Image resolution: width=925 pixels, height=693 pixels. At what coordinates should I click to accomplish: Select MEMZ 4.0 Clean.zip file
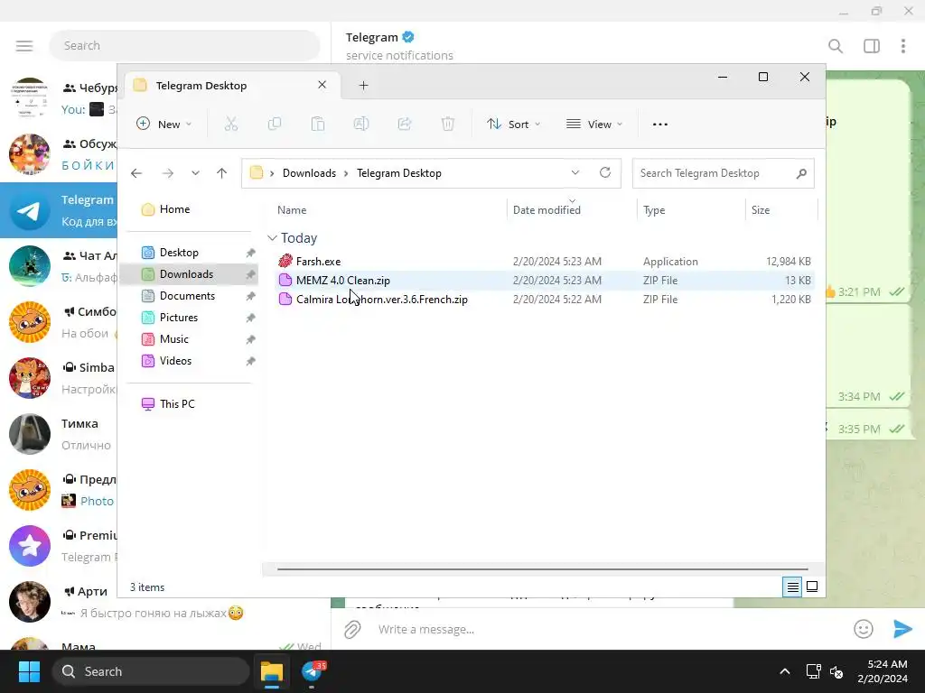(x=545, y=281)
